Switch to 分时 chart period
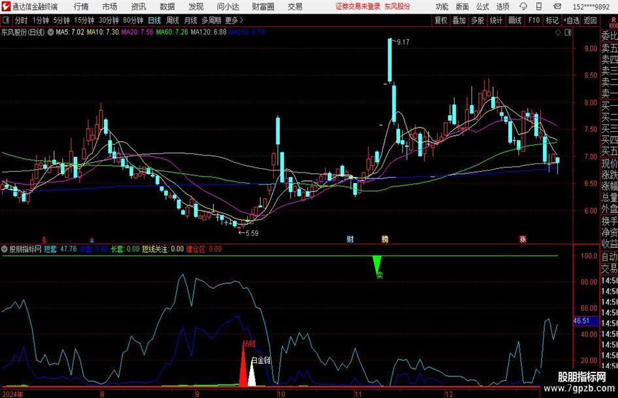Viewport: 618px width, 398px height. pos(21,20)
